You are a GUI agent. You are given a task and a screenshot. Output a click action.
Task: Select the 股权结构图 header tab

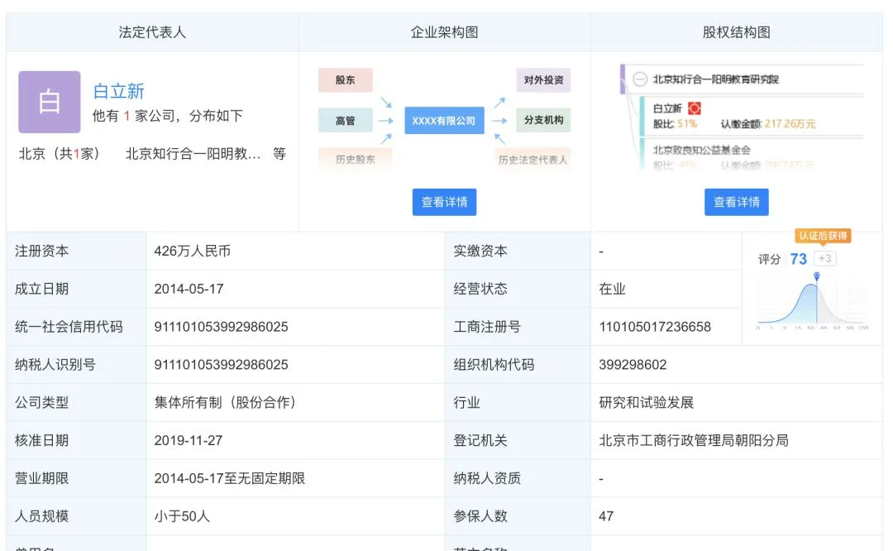[737, 32]
